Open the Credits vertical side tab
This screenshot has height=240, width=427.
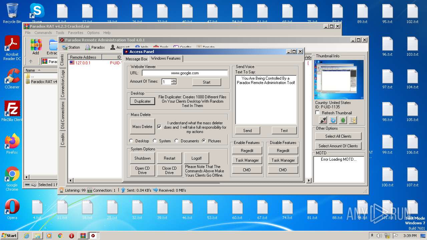[62, 139]
